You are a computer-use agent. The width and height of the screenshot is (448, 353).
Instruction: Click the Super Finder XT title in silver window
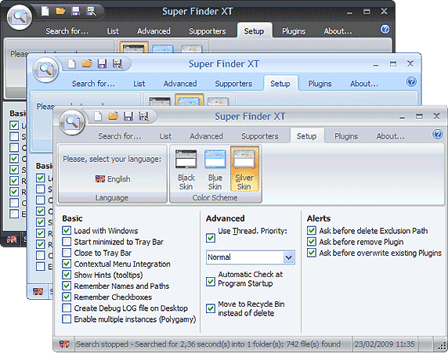[x=250, y=117]
